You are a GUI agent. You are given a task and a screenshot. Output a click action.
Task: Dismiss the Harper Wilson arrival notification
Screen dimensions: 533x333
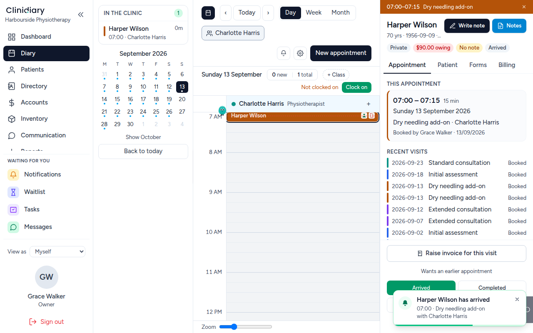[x=517, y=300]
